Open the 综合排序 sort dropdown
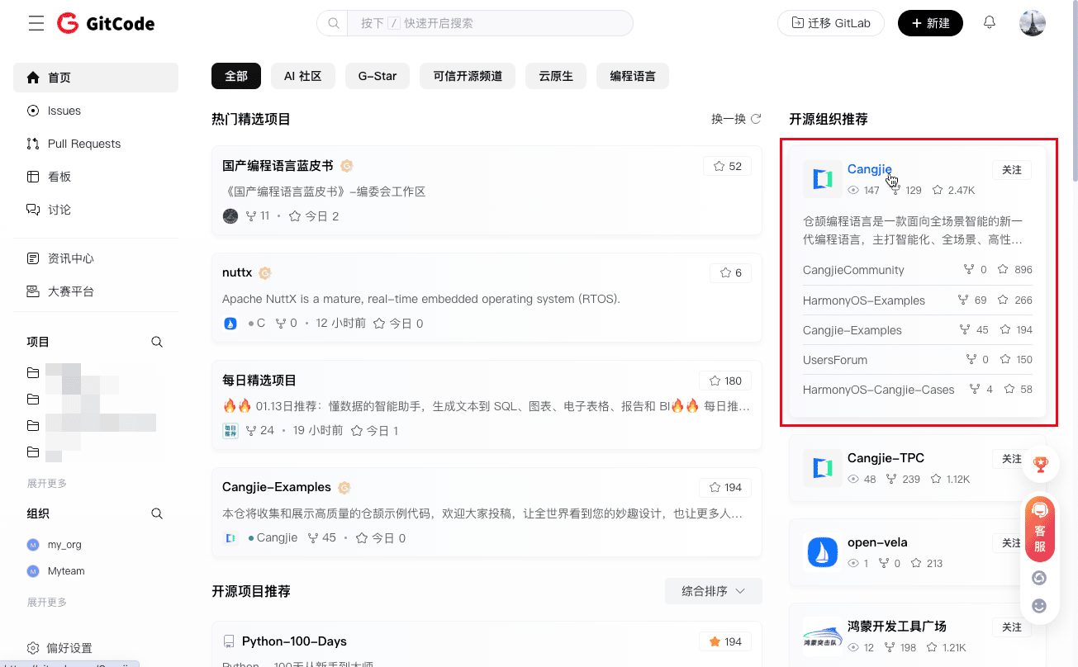Screen dimensions: 1078x667 [x=713, y=591]
